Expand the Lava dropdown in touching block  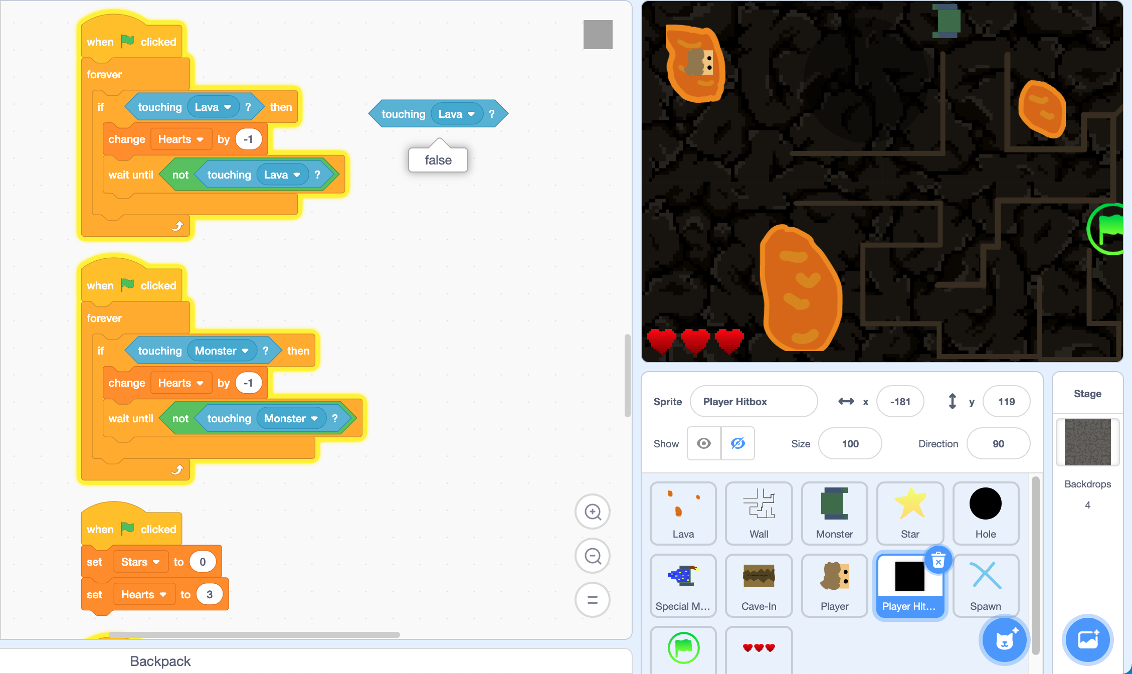(x=455, y=113)
